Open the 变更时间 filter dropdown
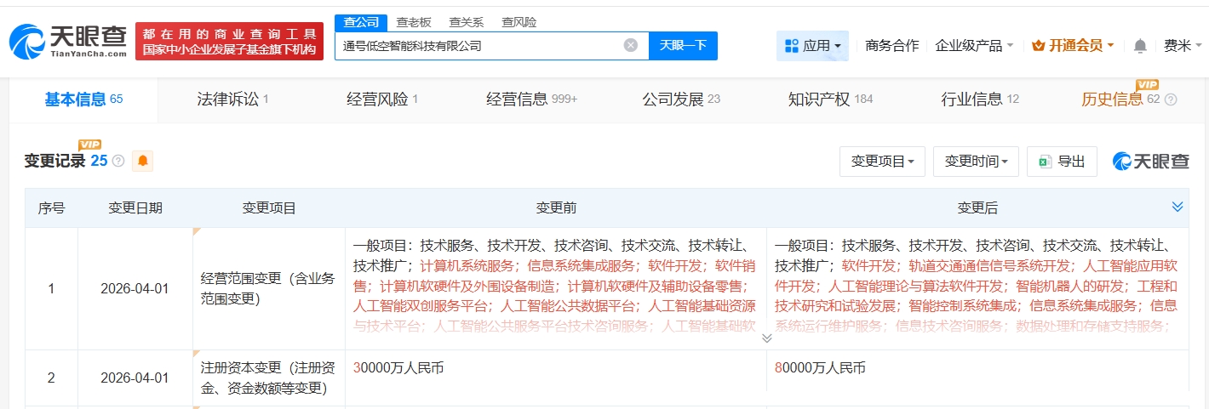The height and width of the screenshot is (409, 1209). point(976,161)
